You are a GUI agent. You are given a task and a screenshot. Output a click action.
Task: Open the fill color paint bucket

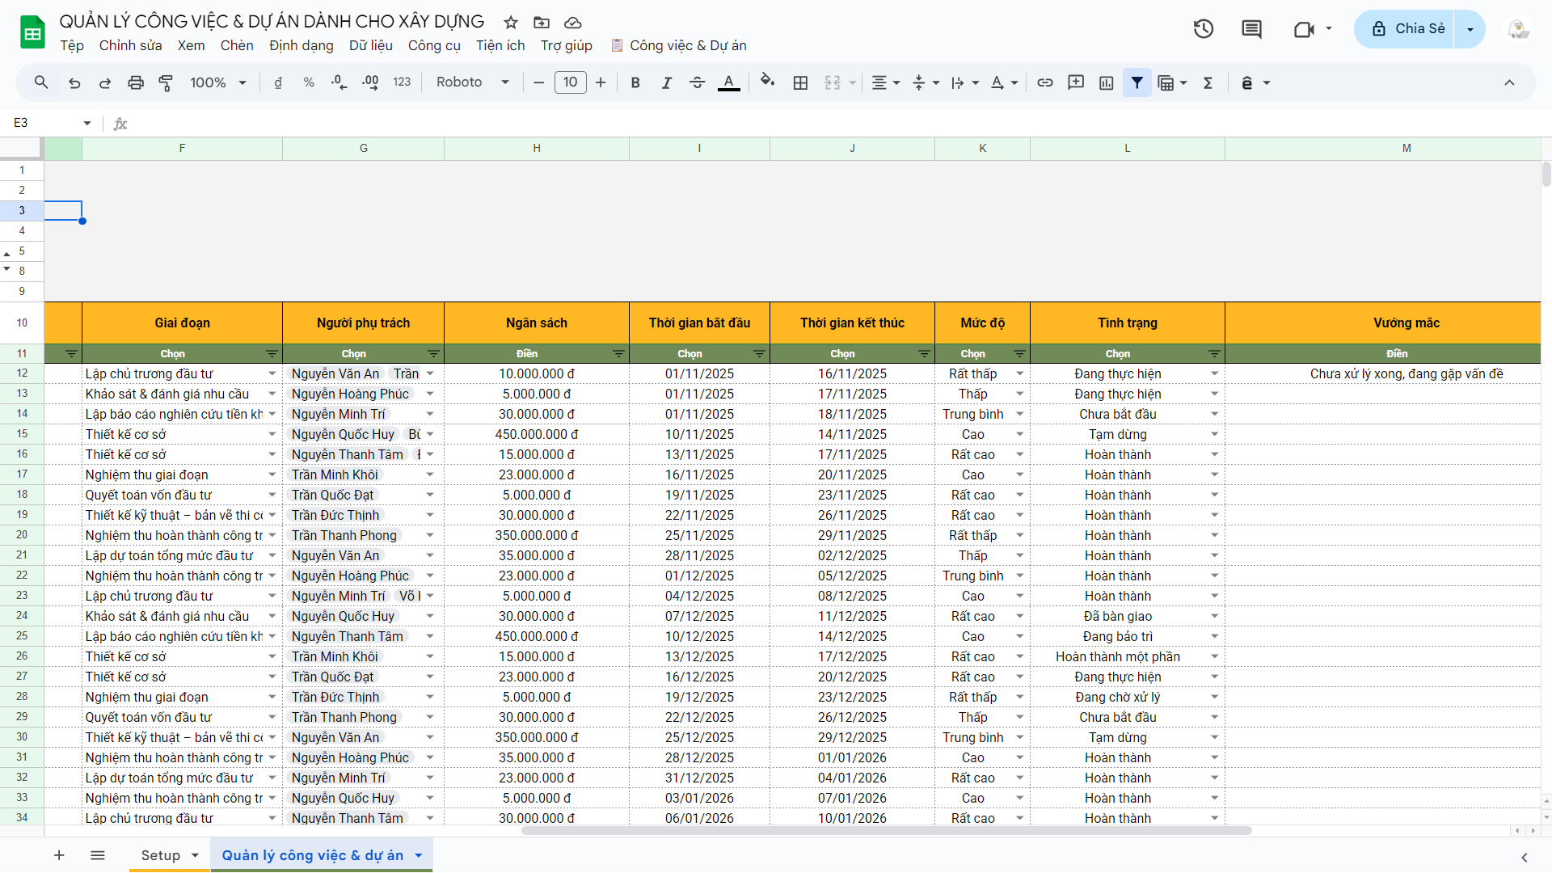point(767,81)
